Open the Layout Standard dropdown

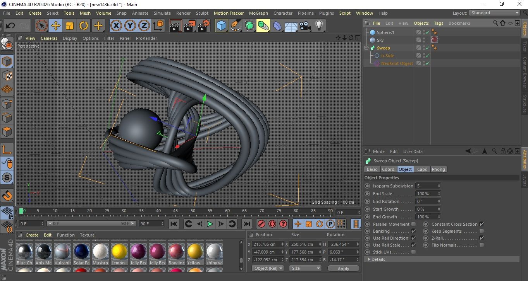tap(495, 13)
